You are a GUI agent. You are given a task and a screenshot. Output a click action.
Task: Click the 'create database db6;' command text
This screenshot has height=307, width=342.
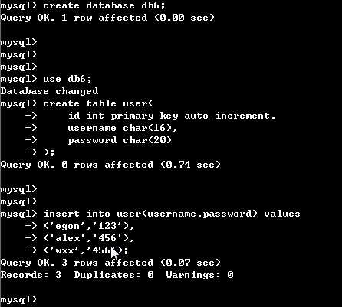(104, 5)
